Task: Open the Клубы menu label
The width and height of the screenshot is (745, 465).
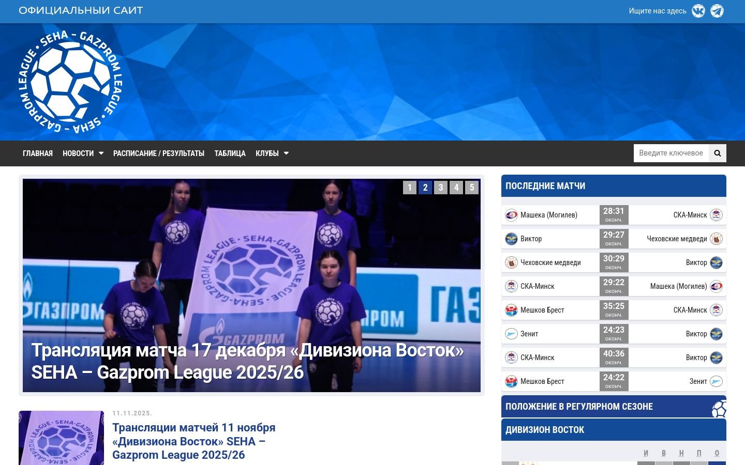Action: (267, 153)
